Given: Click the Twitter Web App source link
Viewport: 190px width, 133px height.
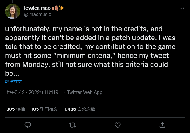Looking at the screenshot, I should point(85,92).
